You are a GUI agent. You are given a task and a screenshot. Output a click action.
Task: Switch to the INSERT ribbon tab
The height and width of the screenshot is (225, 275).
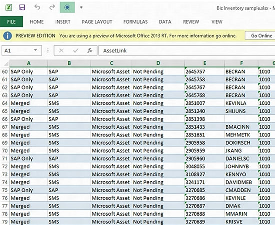[x=63, y=22]
